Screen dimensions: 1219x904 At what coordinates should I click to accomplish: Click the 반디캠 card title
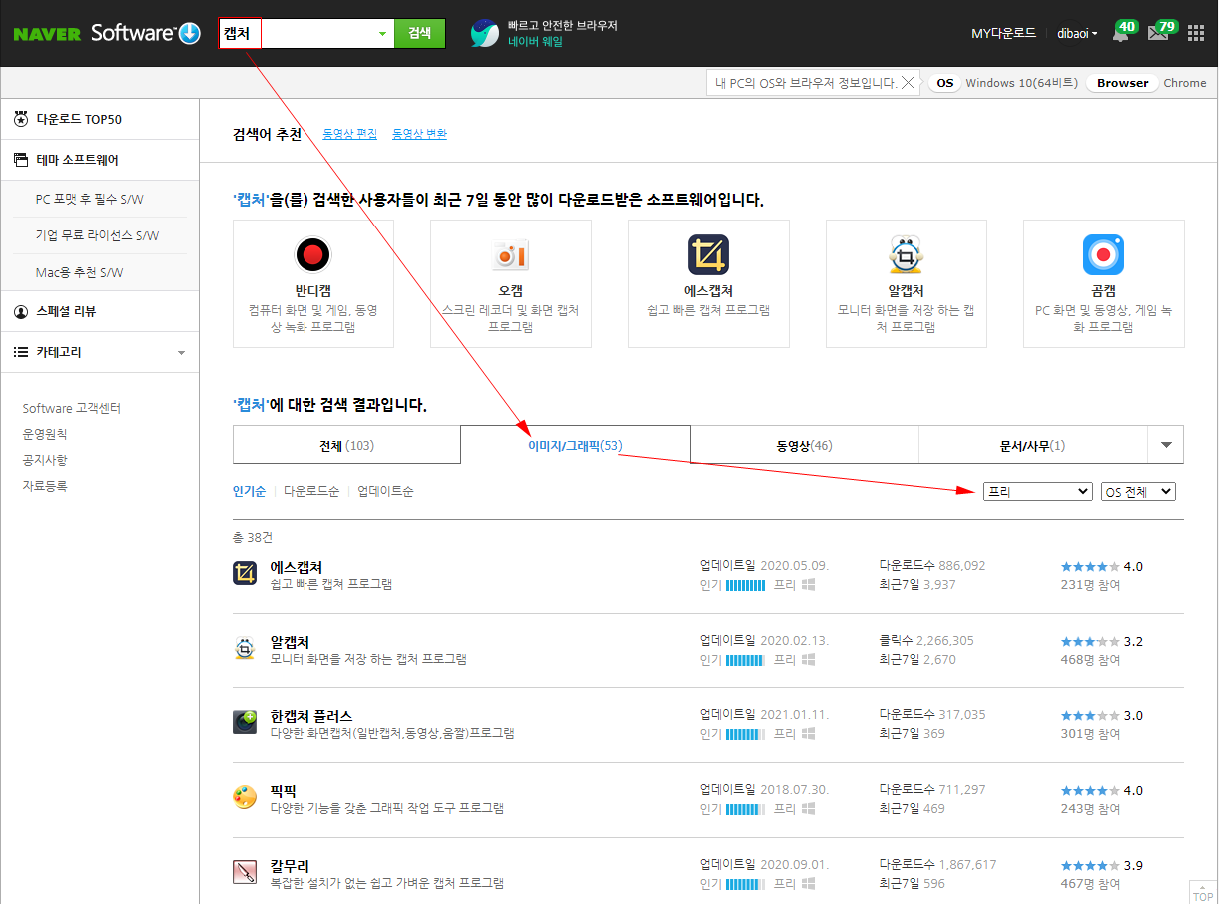312,291
